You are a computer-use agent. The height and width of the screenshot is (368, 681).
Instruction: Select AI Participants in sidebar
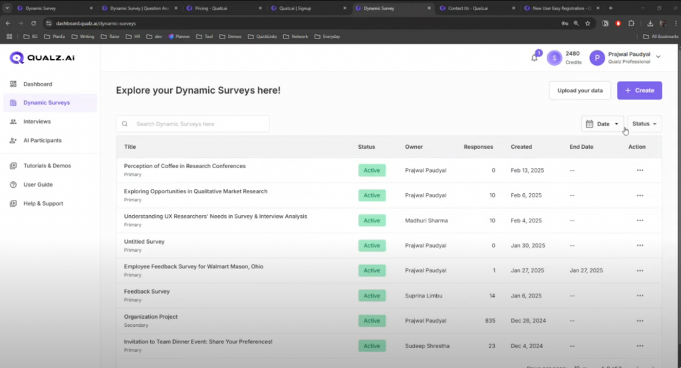[x=42, y=140]
